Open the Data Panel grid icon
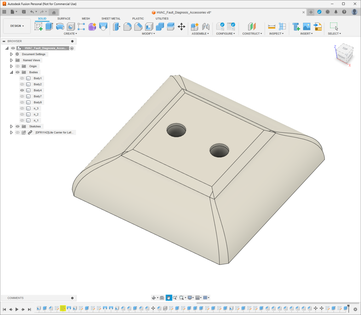 [x=4, y=12]
